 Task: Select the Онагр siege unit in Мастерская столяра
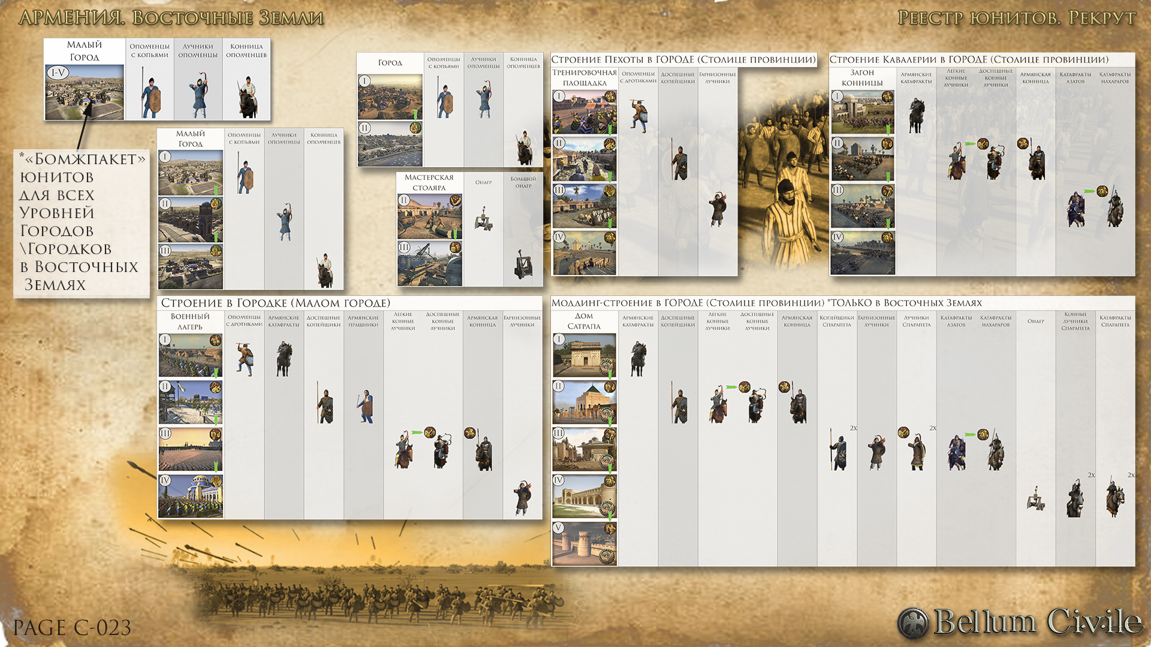[484, 219]
